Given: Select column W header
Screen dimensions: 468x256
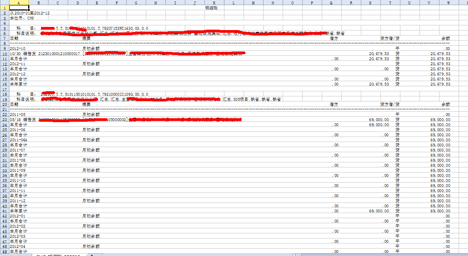Looking at the screenshot, I should pyautogui.click(x=448, y=3).
